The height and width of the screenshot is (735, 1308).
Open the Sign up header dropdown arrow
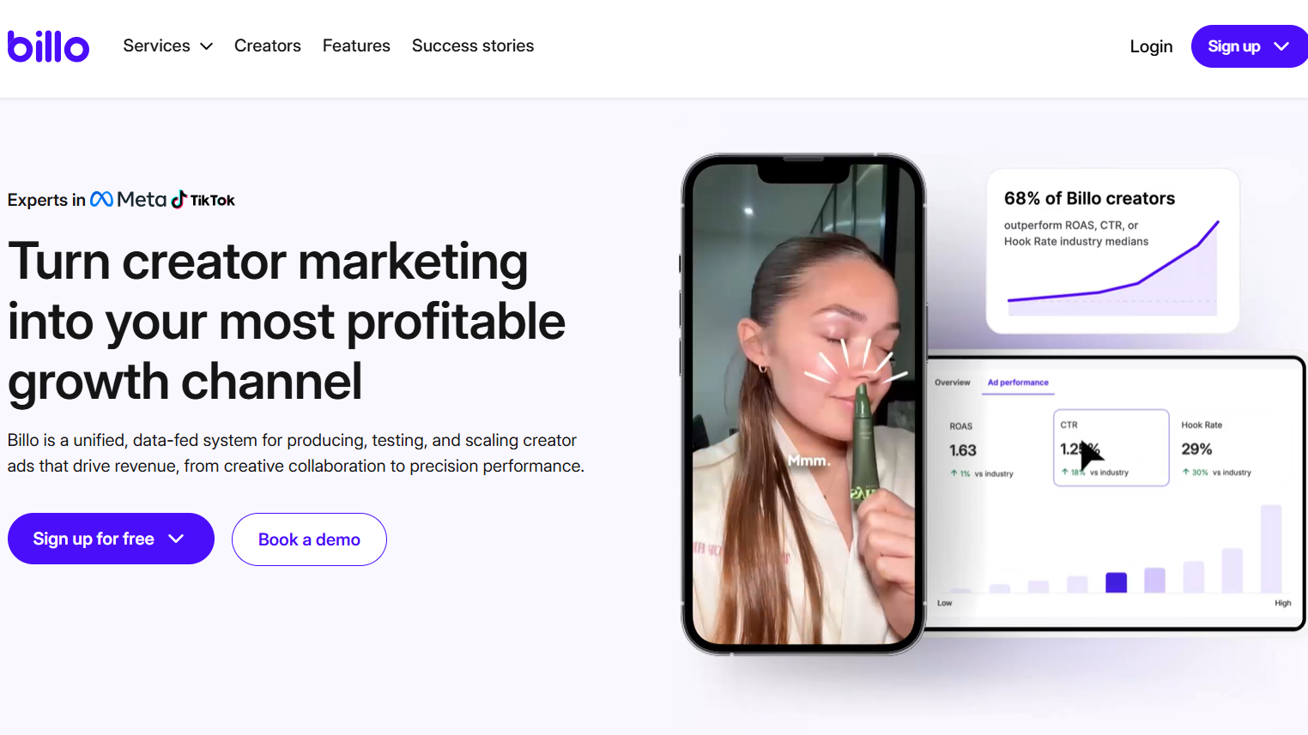point(1281,46)
